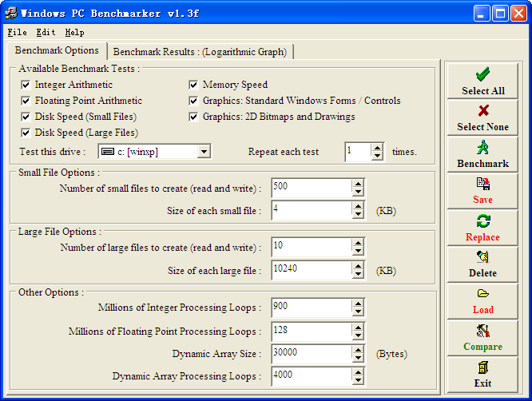Click the Save floppy disk icon

[x=482, y=183]
